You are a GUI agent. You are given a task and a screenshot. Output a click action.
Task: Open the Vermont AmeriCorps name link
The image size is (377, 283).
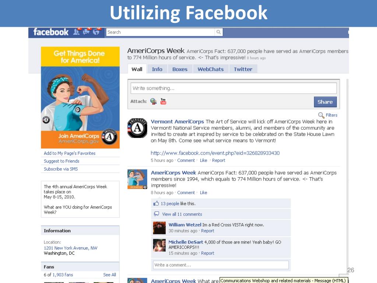coord(177,122)
